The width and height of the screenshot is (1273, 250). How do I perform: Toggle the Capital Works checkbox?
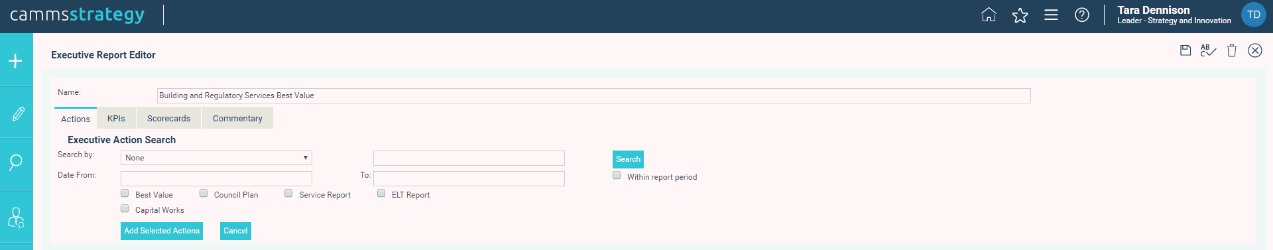coord(125,208)
